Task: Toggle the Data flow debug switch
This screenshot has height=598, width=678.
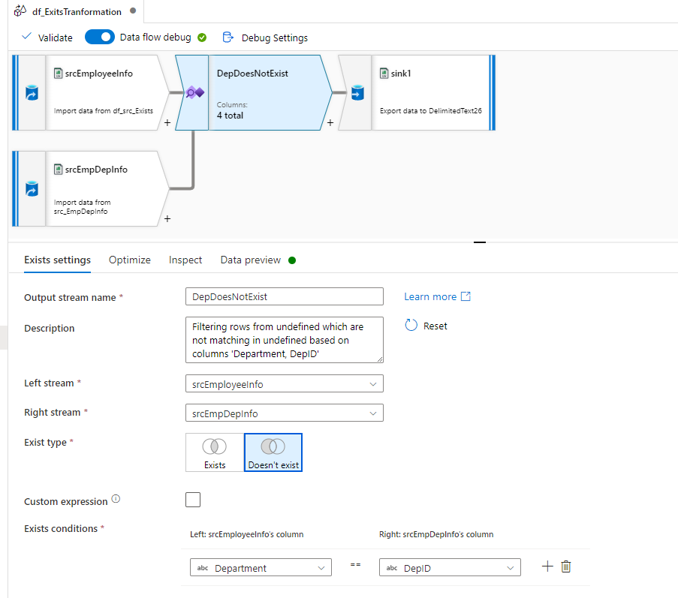Action: [x=99, y=38]
